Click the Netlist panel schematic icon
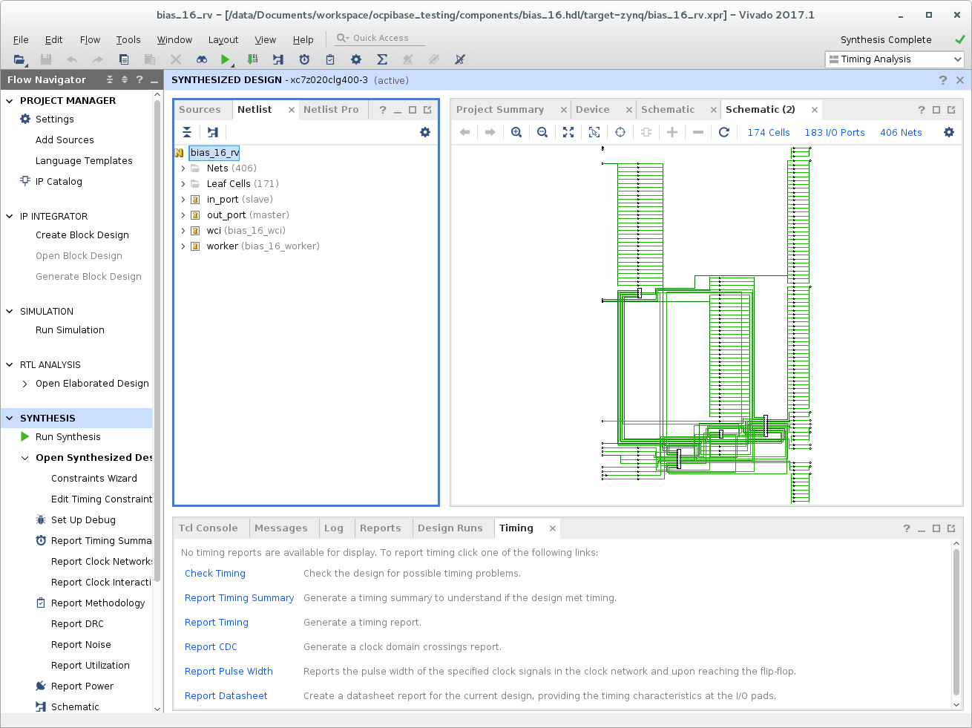 (x=213, y=132)
